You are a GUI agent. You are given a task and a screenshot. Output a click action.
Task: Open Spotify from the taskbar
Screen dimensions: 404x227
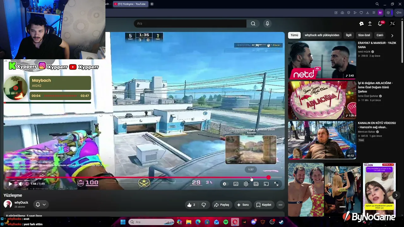(x=226, y=222)
